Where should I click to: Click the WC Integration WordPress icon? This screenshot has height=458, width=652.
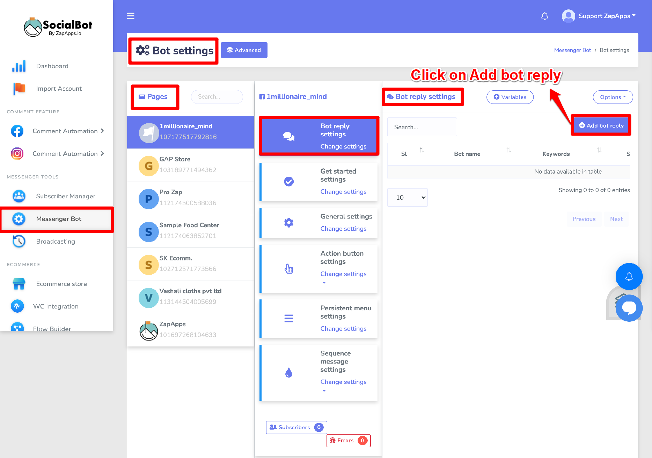point(17,306)
